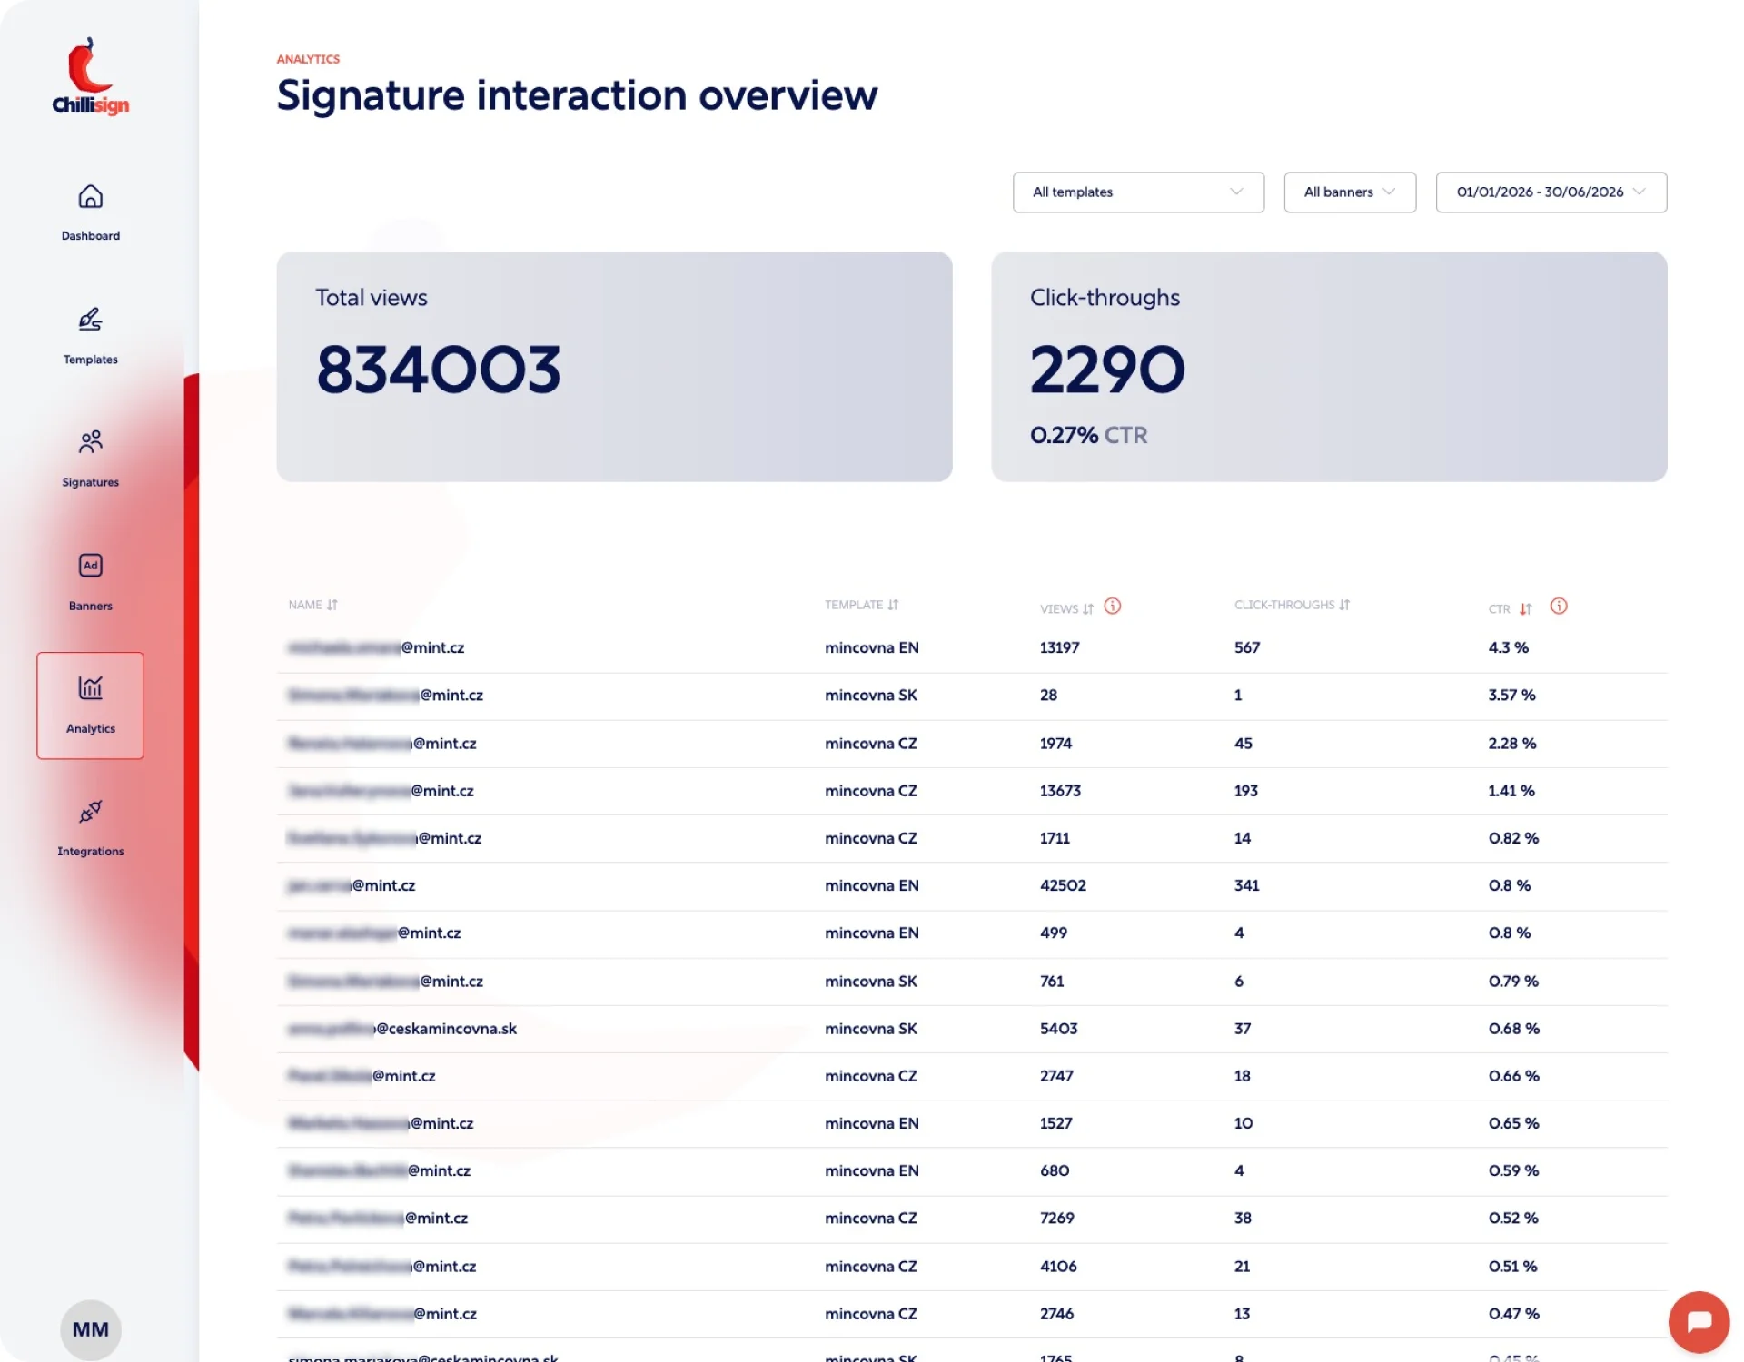
Task: Click the 2.28 % CTR value
Action: coord(1512,744)
